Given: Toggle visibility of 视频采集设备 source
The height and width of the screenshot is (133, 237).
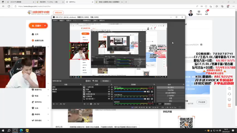Looking at the screenshot, I should click(x=109, y=94).
